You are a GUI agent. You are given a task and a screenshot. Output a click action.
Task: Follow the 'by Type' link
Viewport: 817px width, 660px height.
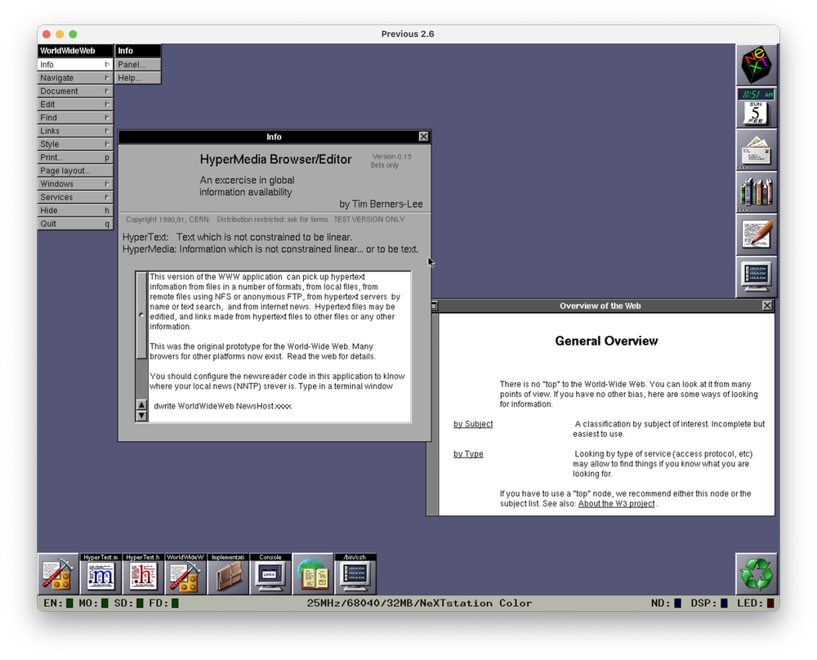[x=468, y=453]
